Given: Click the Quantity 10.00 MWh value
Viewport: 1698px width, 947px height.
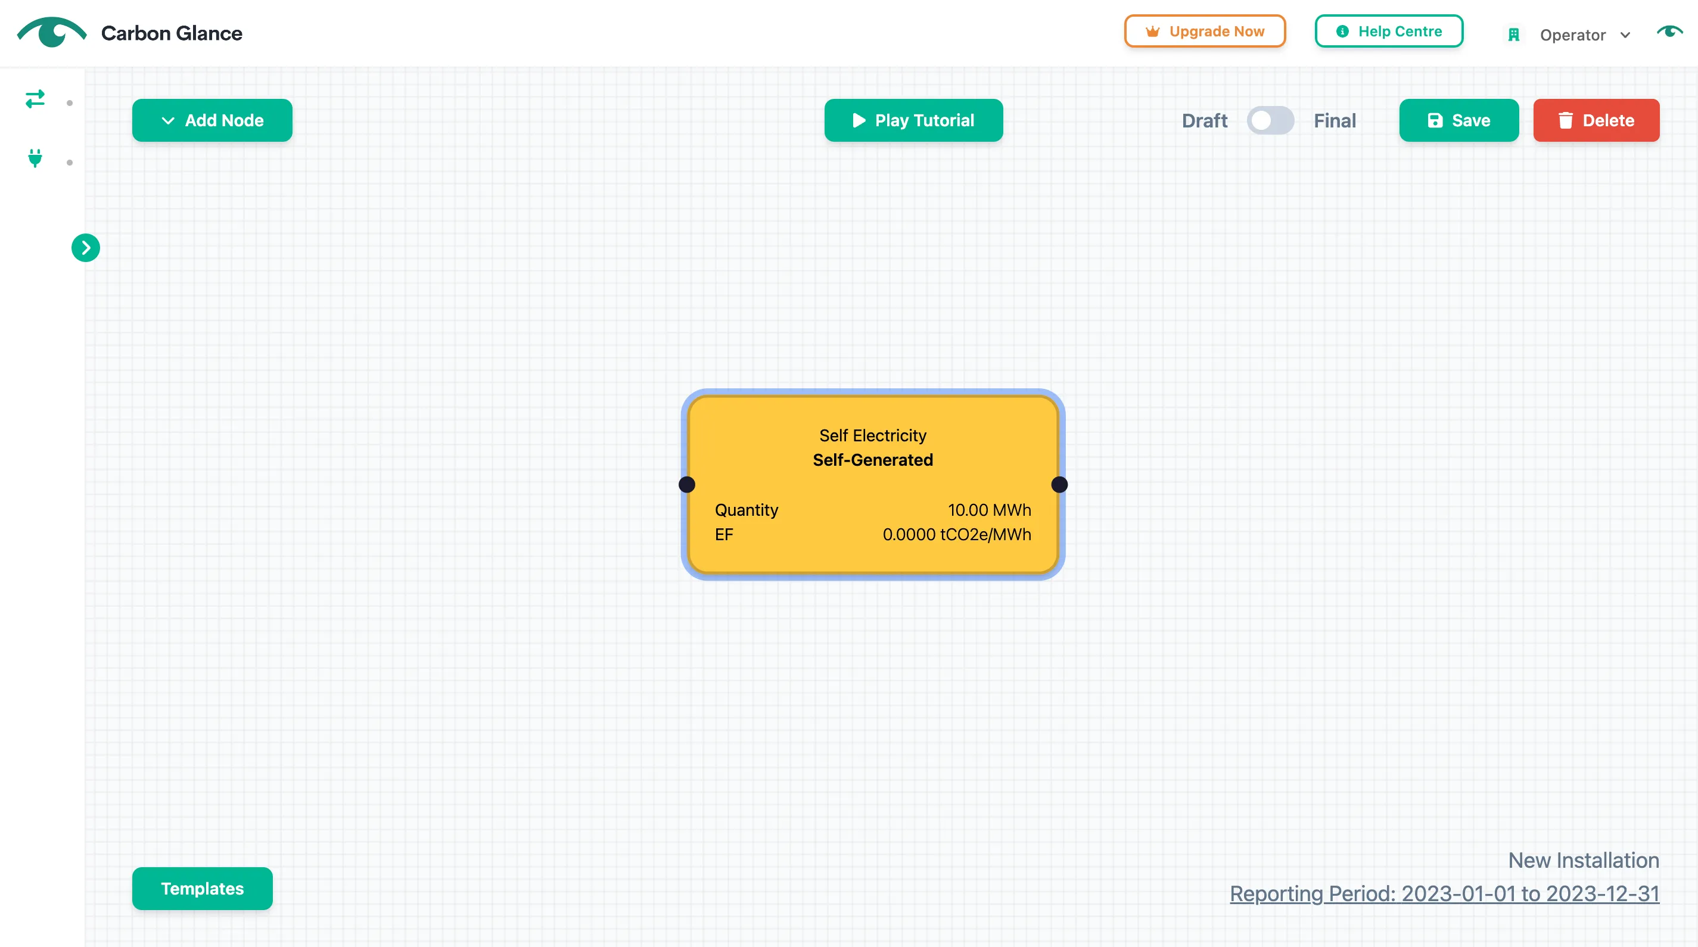Looking at the screenshot, I should coord(989,509).
